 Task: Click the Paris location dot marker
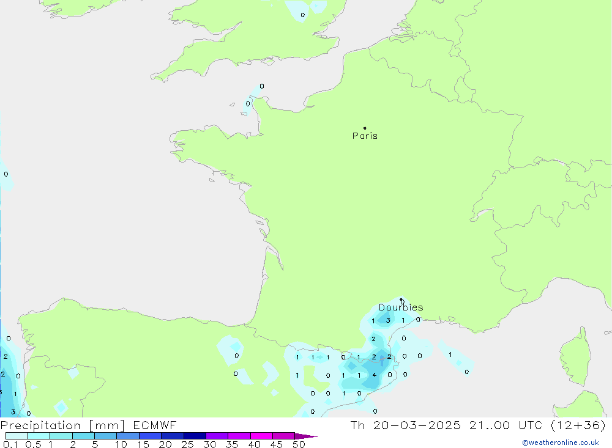365,128
